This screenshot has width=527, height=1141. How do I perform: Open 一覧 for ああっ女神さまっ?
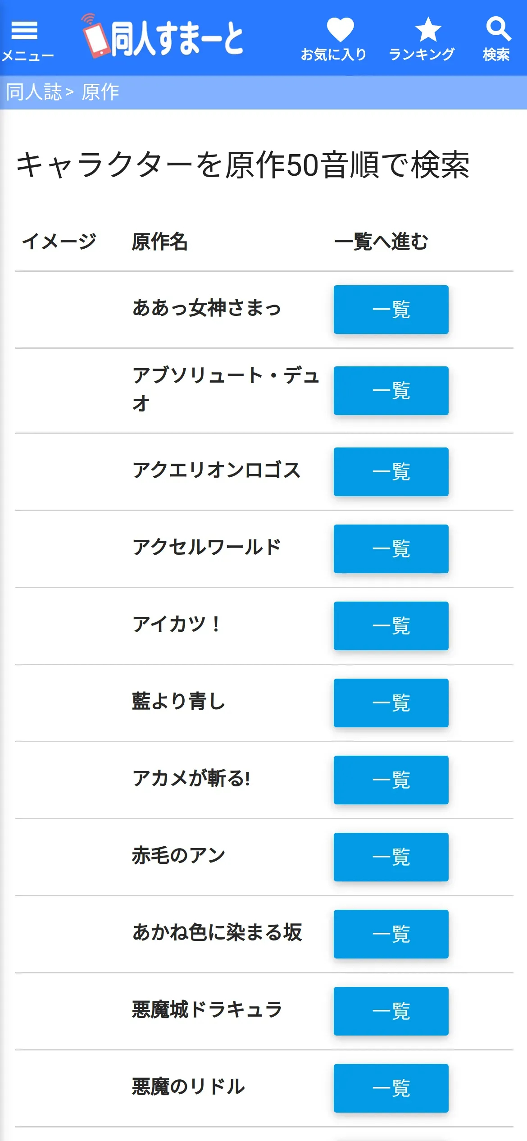tap(391, 310)
